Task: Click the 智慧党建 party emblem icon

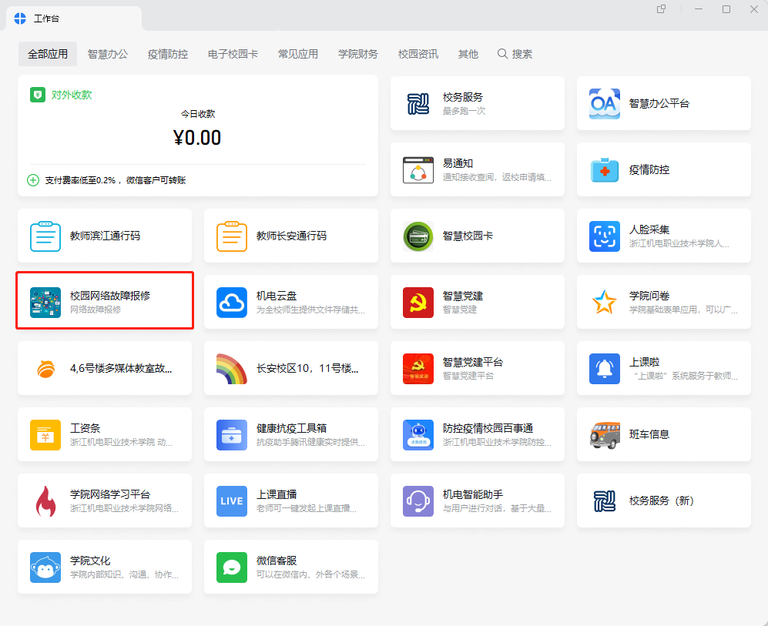Action: coord(418,303)
